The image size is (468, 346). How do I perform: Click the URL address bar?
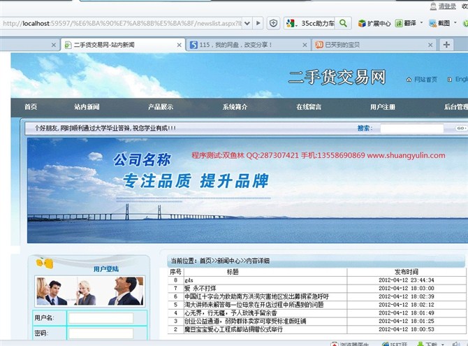point(121,23)
